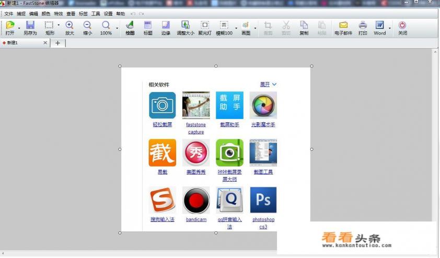
Task: Expand the Rectangle (矩形) selection dropdown arrow
Action: tap(59, 25)
